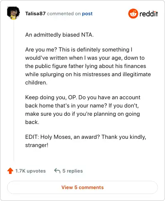165x201 pixels.
Task: Click the line "back home that's in your name?"
Action: click(66, 105)
